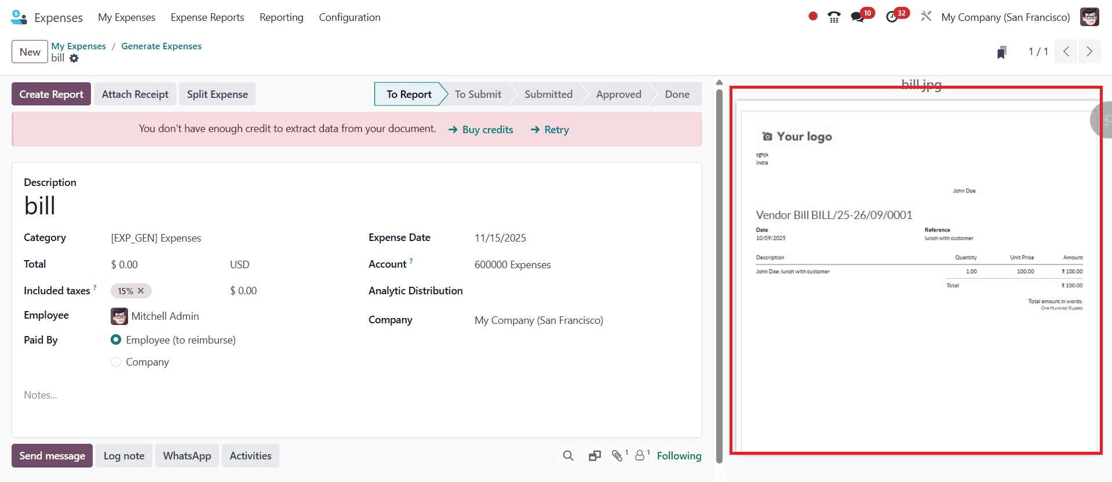Click the Notes text area
Viewport: 1112px width, 482px height.
(x=356, y=395)
